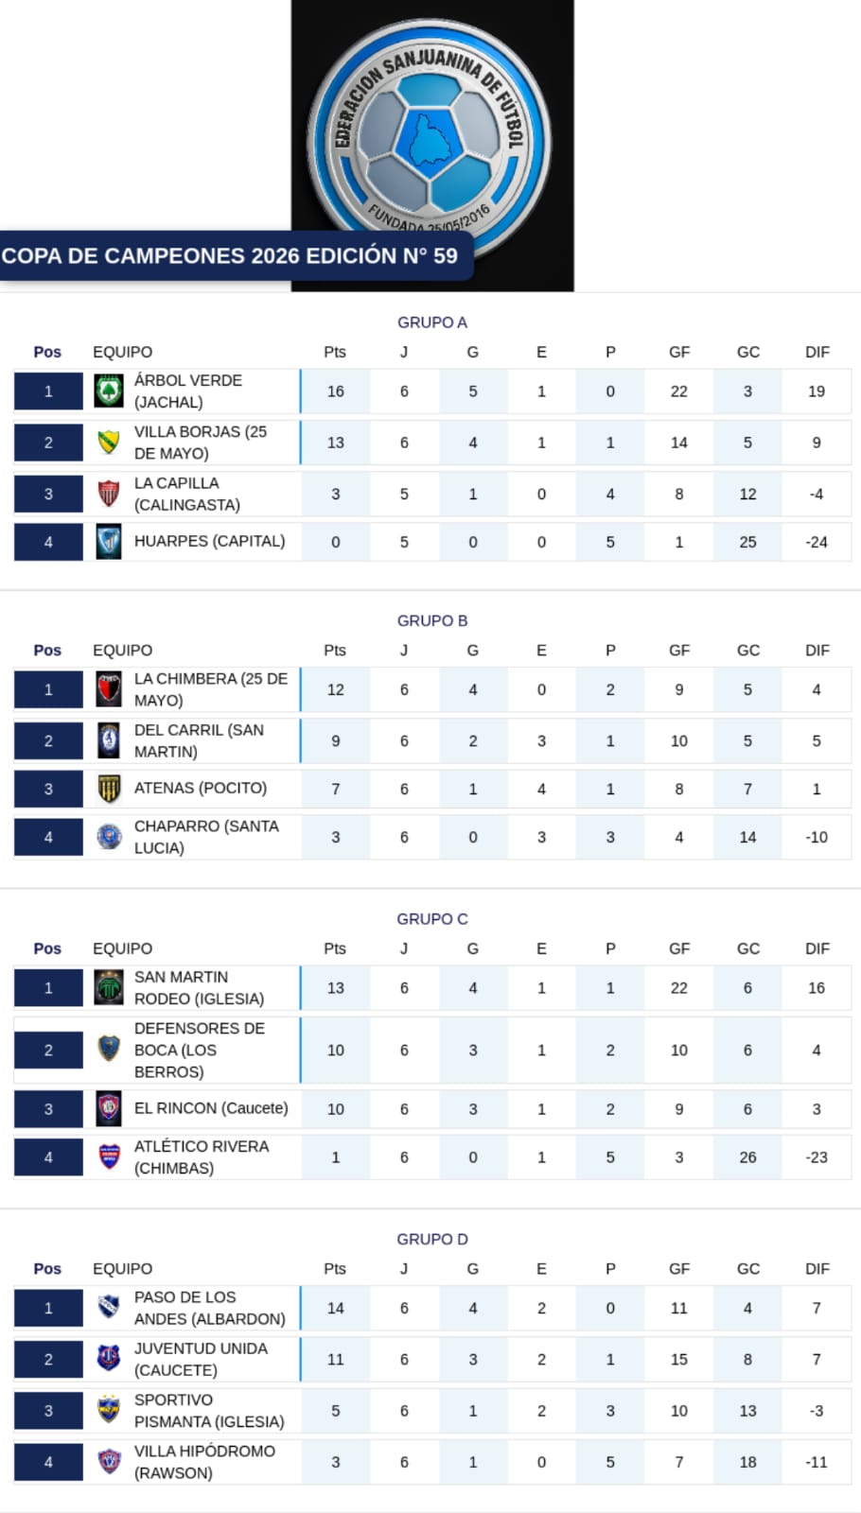Click the Huarpes Capital team crest
The image size is (861, 1513).
tap(109, 542)
